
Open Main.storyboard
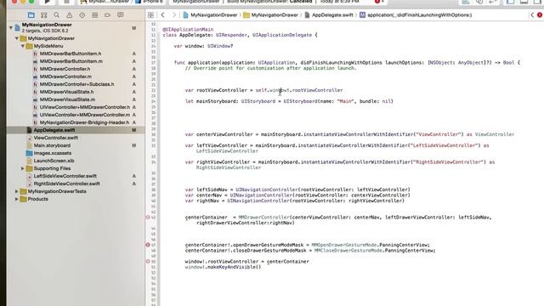[x=52, y=145]
